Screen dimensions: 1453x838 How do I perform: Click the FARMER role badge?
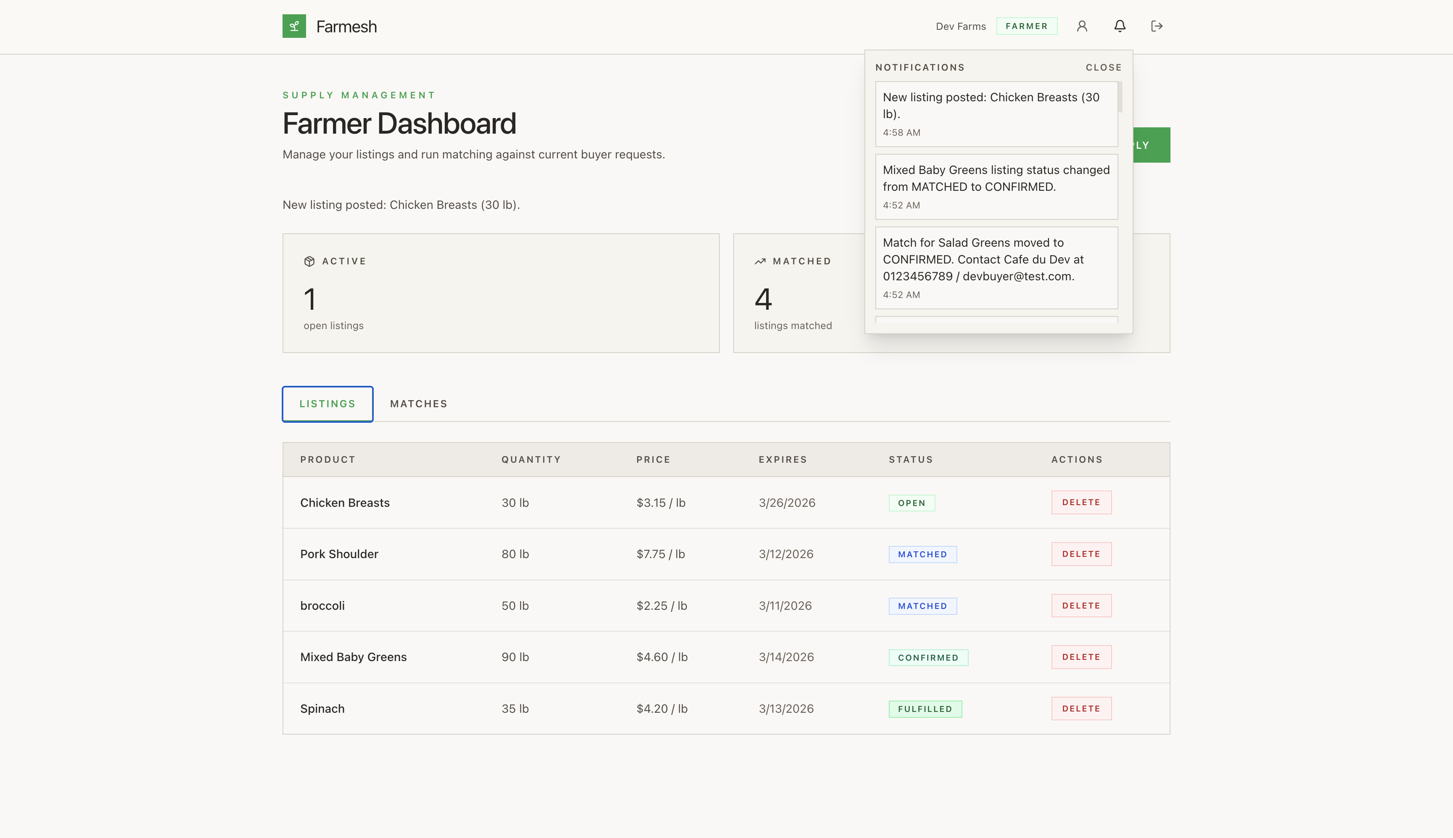click(1026, 26)
